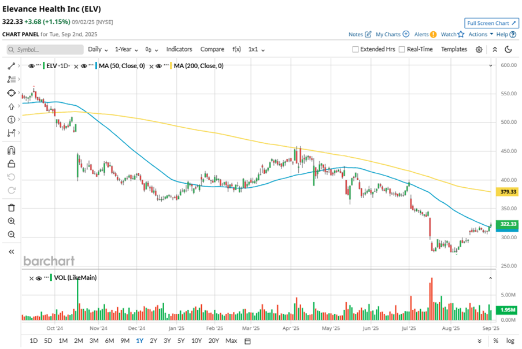The height and width of the screenshot is (349, 522).
Task: Open the 1x1 grid layout dropdown
Action: [x=256, y=49]
